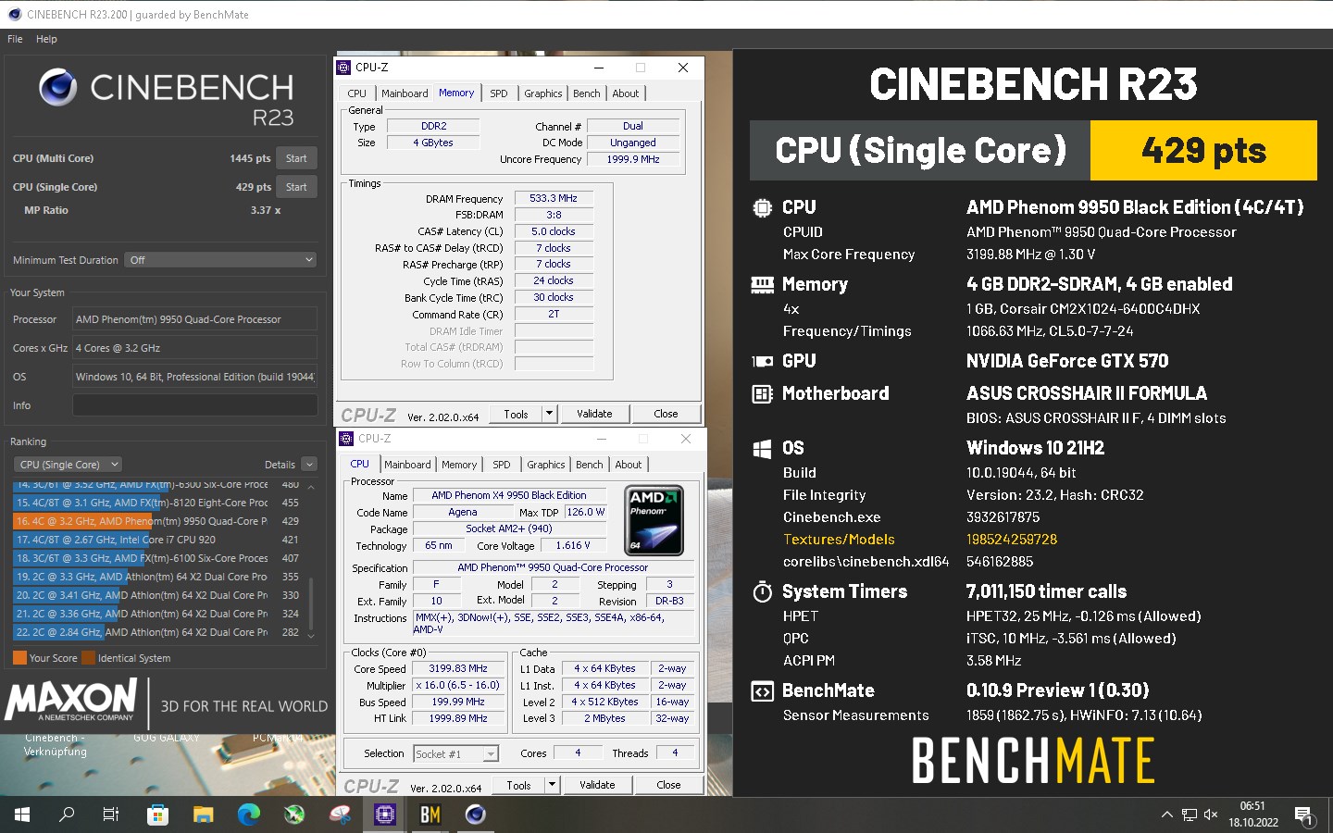The width and height of the screenshot is (1333, 833).
Task: Select ranking row 15 AMD FX-8120
Action: pos(156,503)
